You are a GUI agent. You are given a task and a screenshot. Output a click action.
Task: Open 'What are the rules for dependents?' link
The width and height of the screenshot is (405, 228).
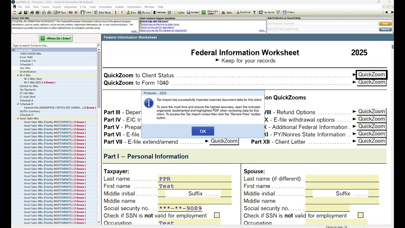tap(158, 28)
